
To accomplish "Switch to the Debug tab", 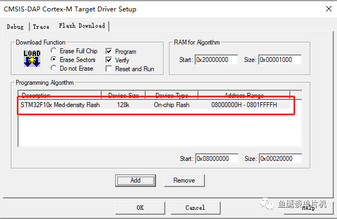I will 15,27.
